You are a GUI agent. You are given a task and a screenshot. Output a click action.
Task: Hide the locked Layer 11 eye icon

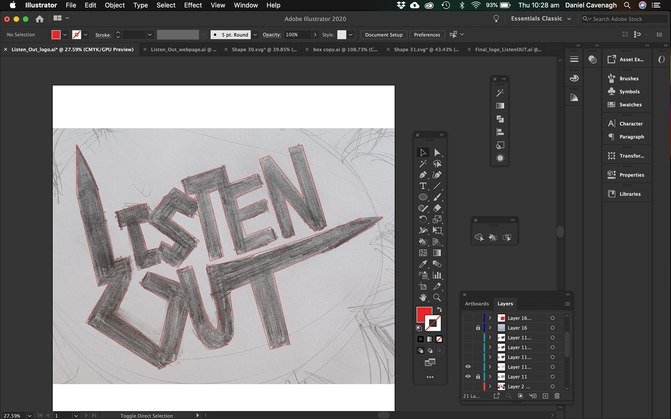pos(468,376)
